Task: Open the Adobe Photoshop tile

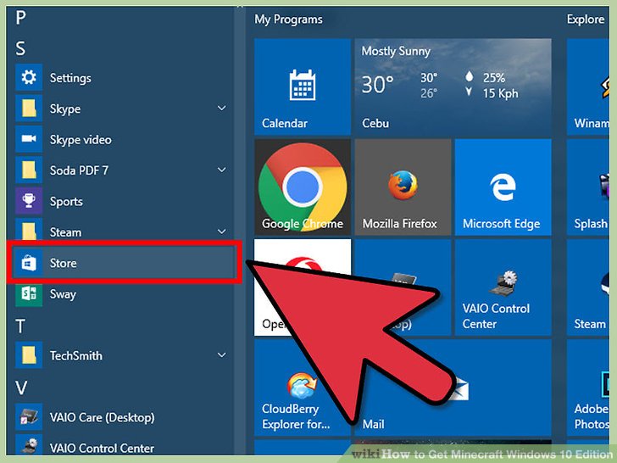Action: [588, 388]
